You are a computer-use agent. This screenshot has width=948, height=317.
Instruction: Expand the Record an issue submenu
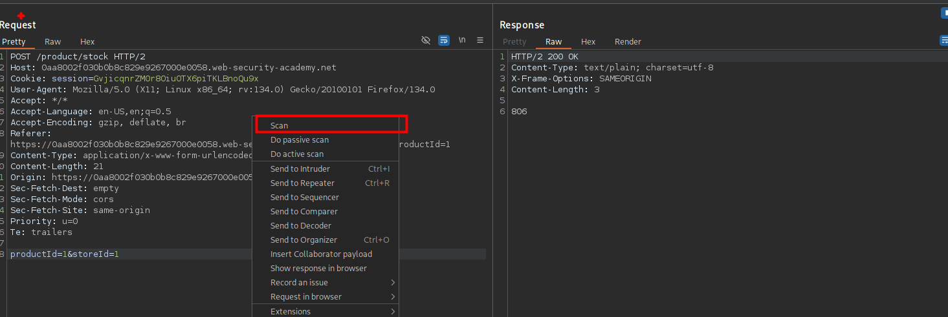[393, 283]
